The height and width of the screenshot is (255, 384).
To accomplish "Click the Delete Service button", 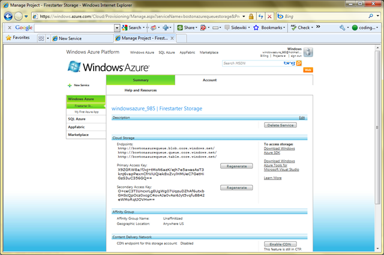I will click(280, 125).
